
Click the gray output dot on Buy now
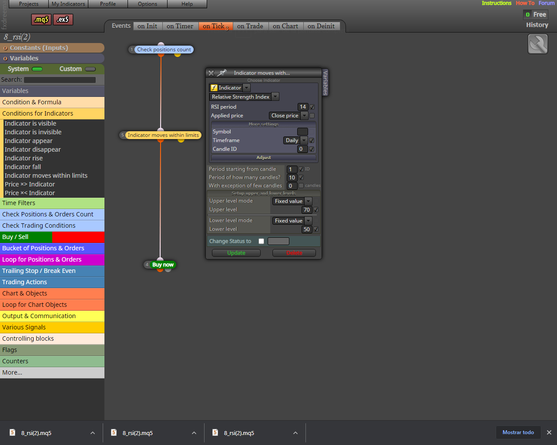(168, 270)
